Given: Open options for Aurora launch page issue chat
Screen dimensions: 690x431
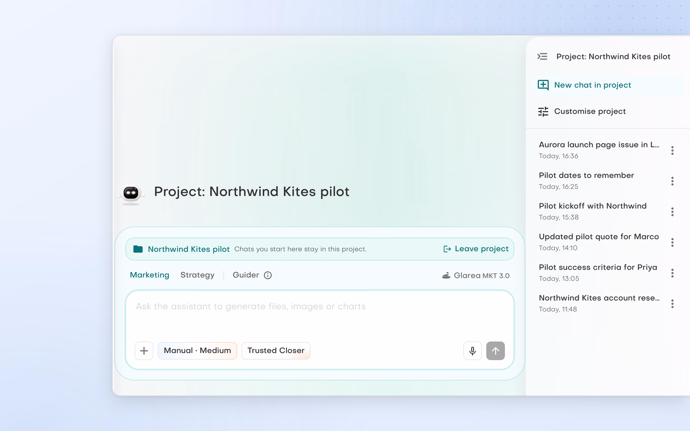Looking at the screenshot, I should 672,151.
